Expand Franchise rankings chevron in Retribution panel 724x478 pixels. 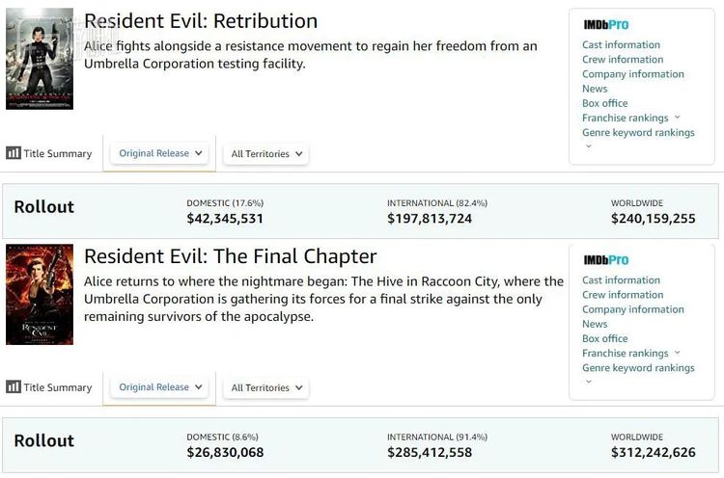678,118
